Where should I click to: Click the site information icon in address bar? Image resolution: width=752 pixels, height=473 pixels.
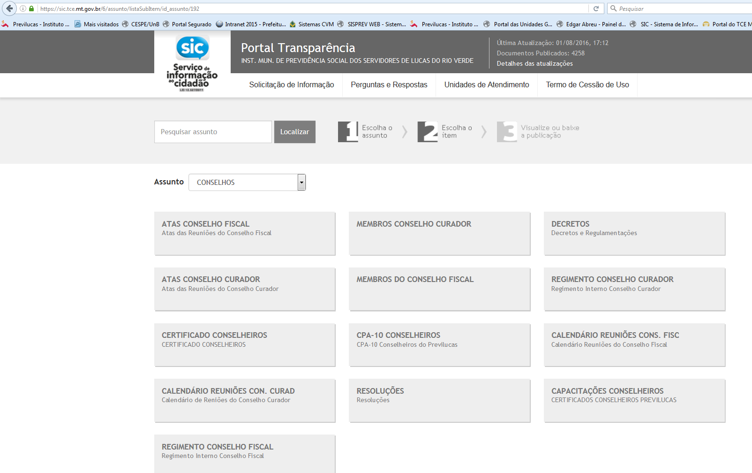pos(23,8)
